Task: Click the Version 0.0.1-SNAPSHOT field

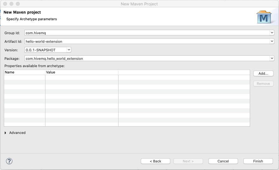Action: [x=45, y=50]
